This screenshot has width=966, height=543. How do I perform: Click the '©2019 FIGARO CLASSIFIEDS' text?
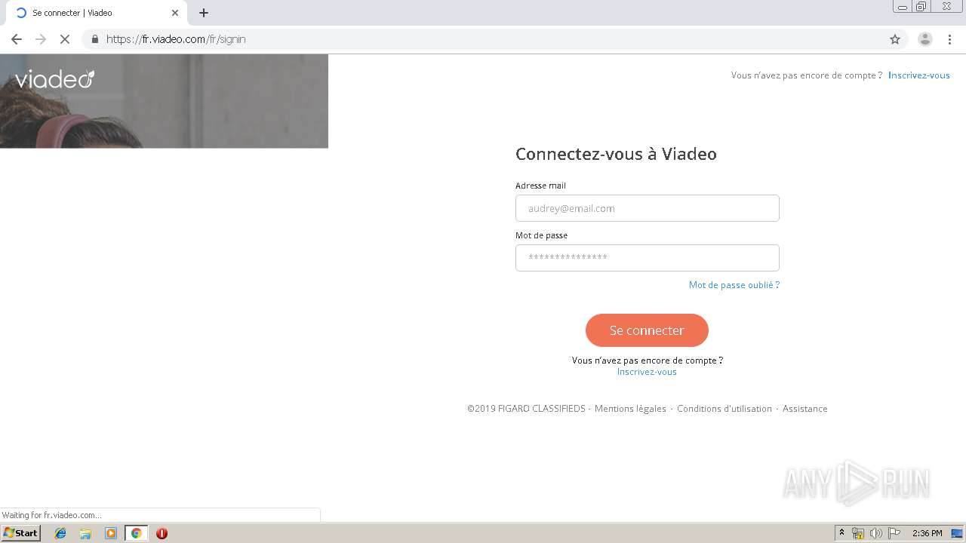526,409
